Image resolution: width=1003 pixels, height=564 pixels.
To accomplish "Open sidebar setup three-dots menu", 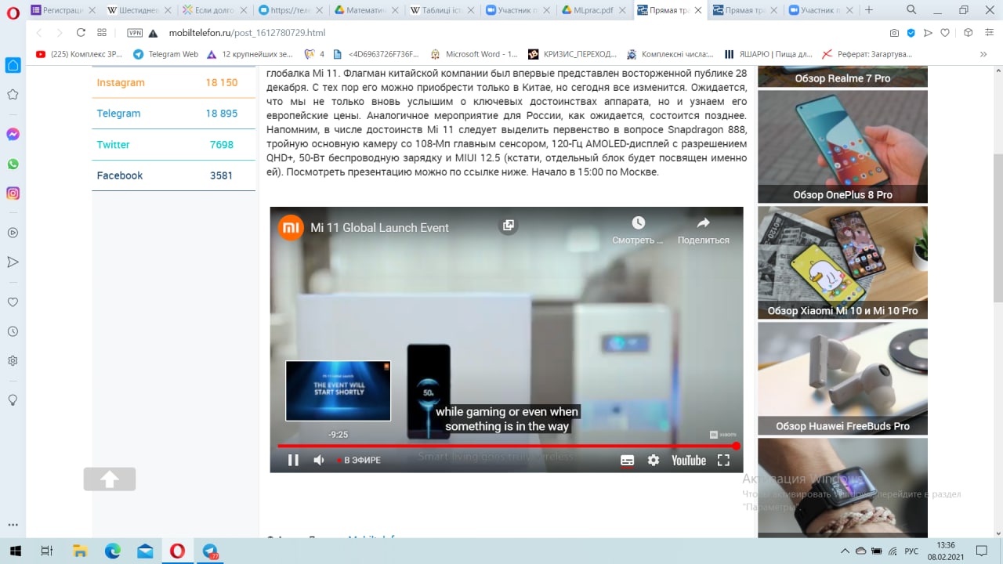I will (x=13, y=525).
